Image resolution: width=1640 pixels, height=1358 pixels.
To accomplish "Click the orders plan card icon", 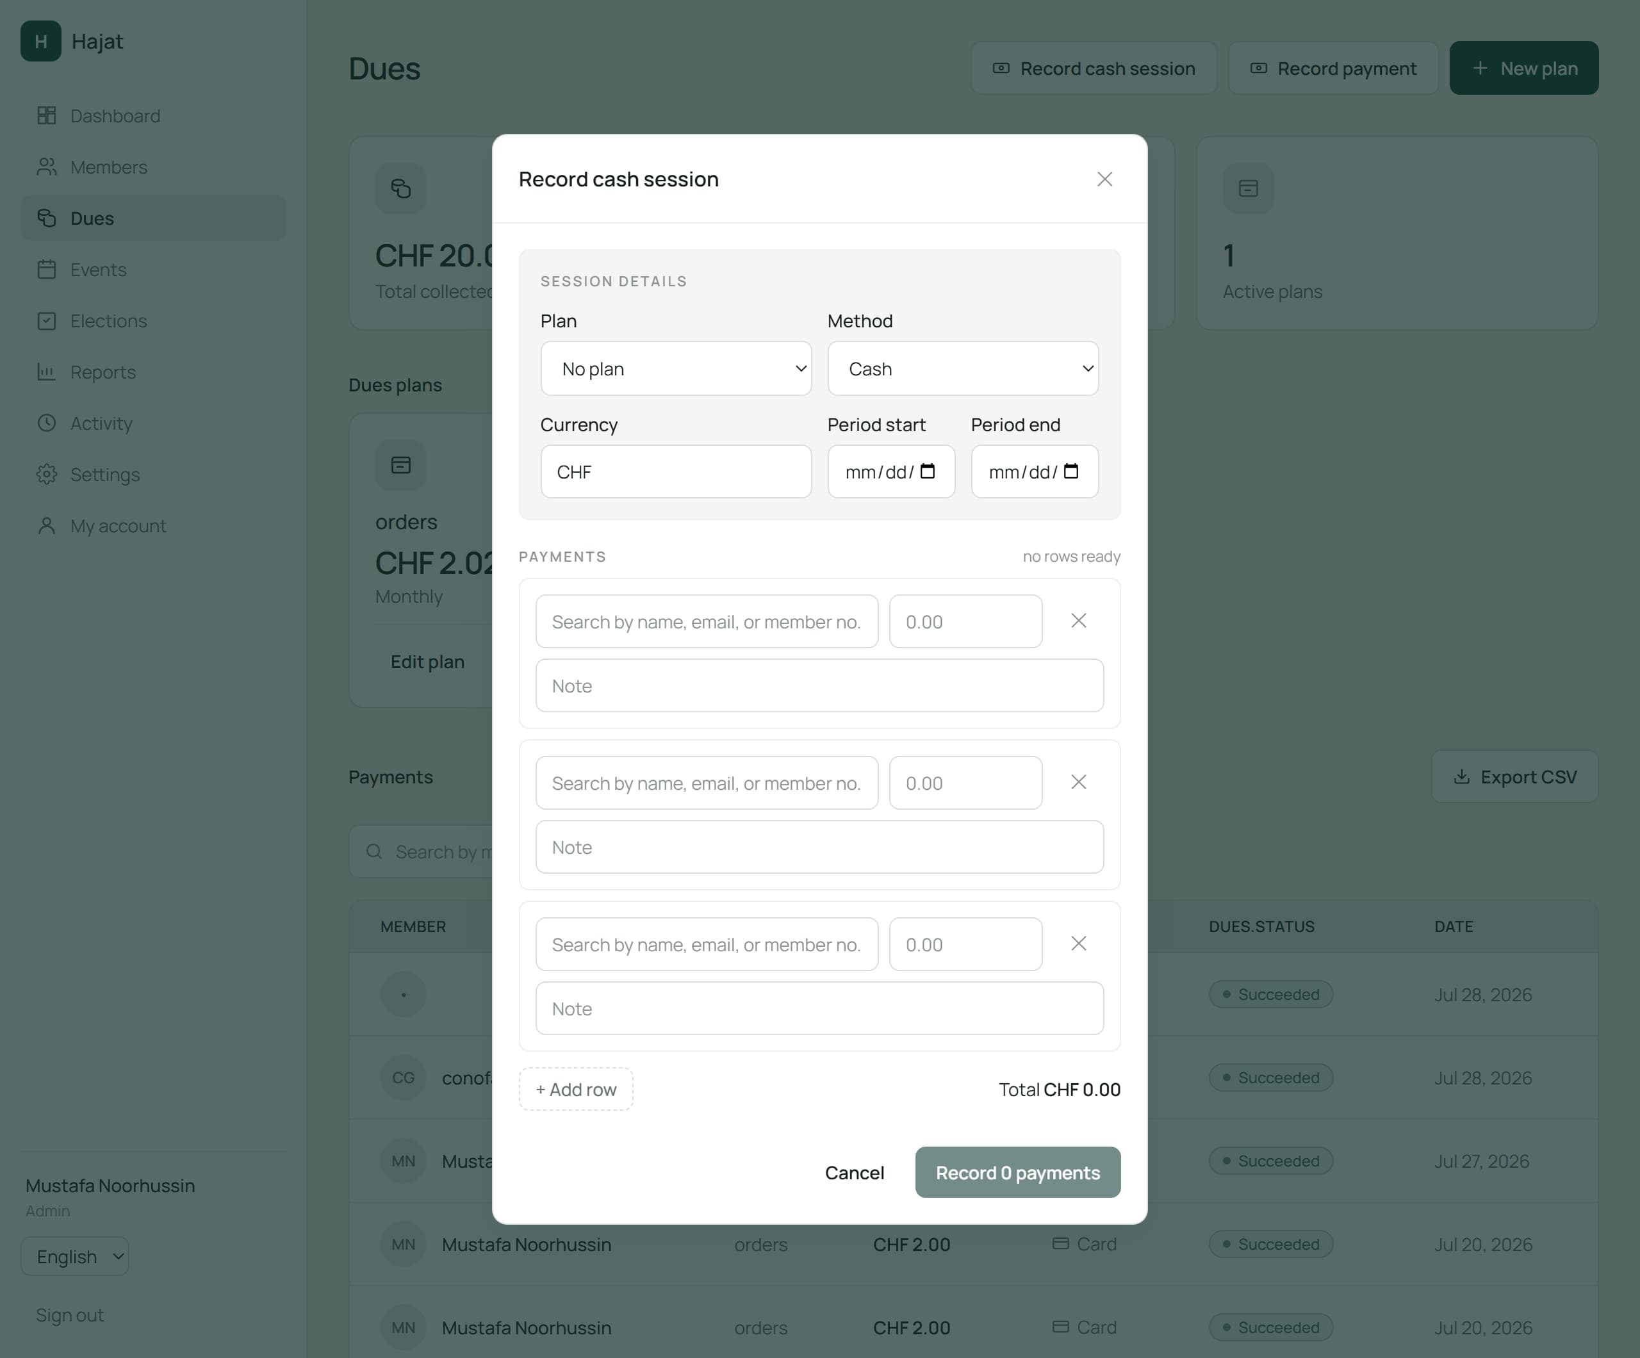I will pyautogui.click(x=400, y=466).
